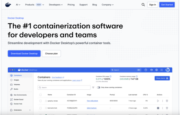Open the site search magnifier icon

pos(143,5)
